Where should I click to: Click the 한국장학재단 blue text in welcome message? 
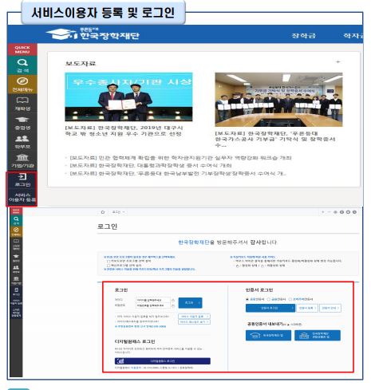(194, 242)
